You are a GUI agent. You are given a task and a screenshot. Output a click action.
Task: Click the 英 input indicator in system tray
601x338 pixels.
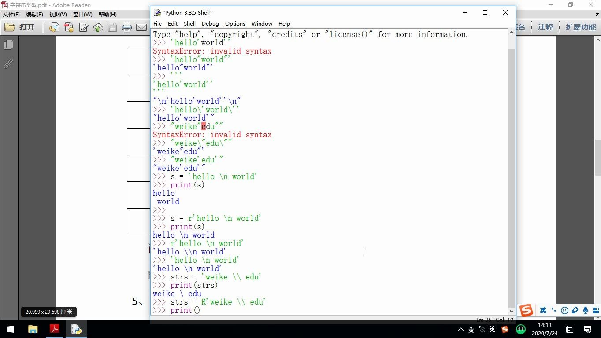point(492,329)
